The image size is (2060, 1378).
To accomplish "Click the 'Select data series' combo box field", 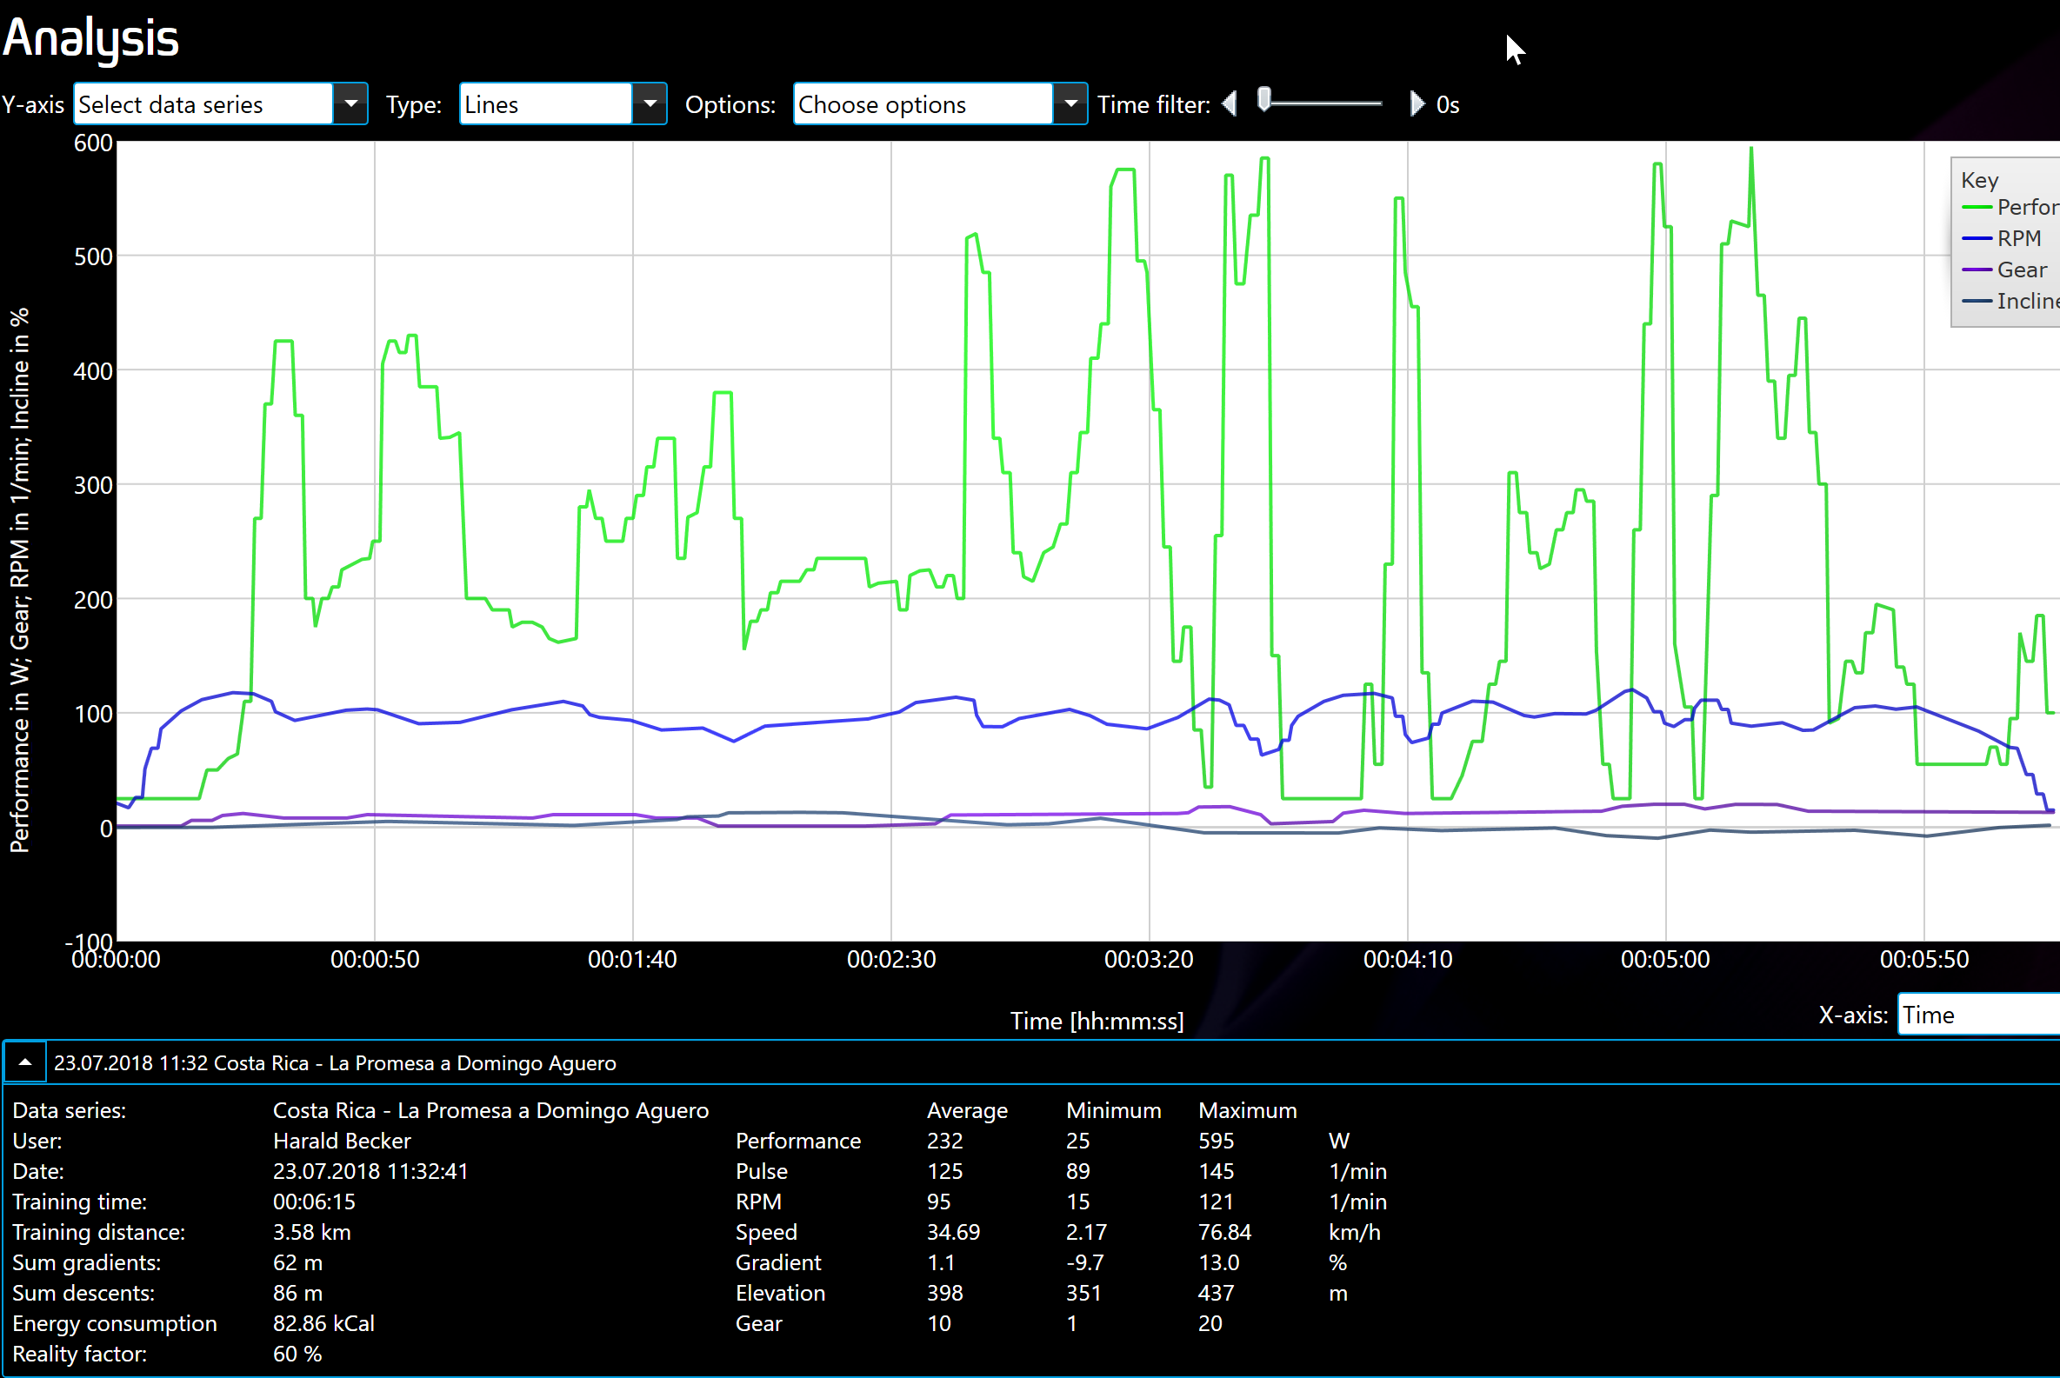I will point(203,103).
